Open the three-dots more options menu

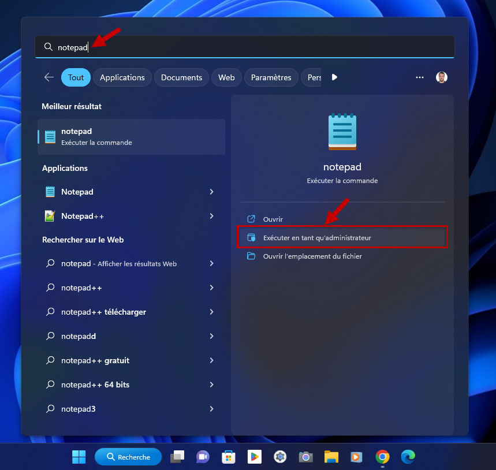point(419,77)
